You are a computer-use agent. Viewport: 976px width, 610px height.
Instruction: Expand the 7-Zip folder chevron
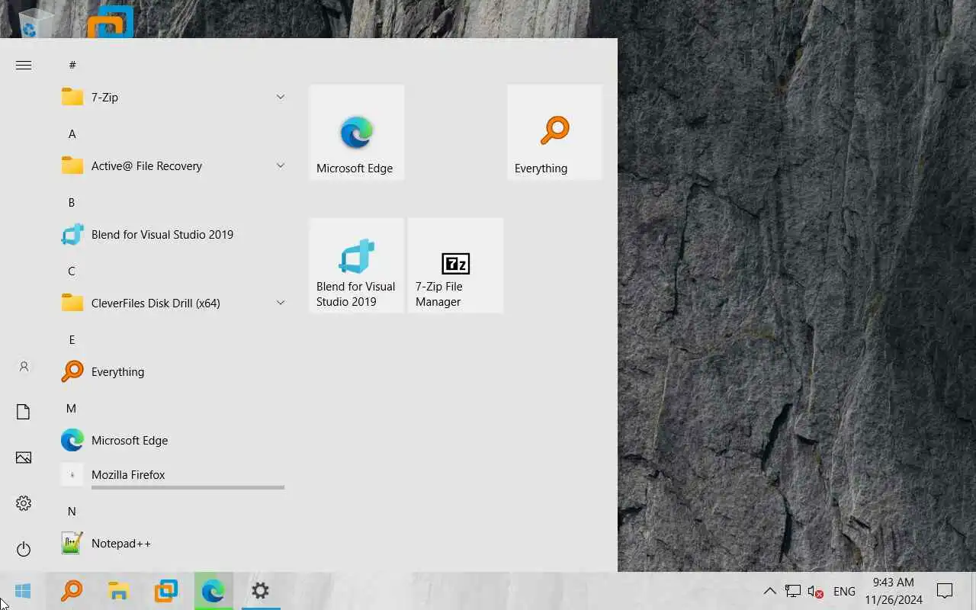click(280, 97)
